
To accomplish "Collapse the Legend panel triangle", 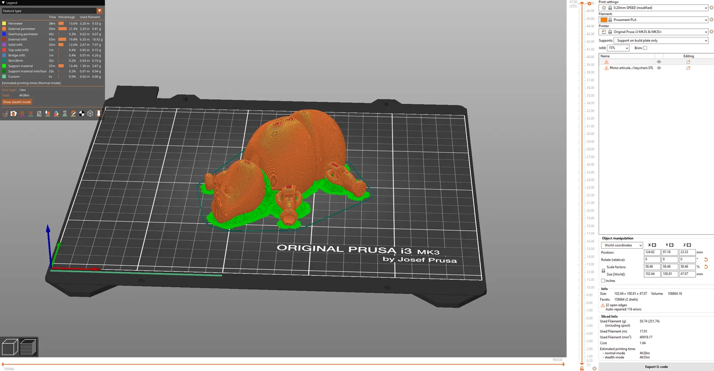I will pos(3,3).
